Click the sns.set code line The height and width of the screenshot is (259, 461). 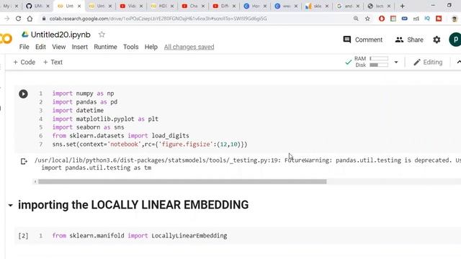coord(150,145)
